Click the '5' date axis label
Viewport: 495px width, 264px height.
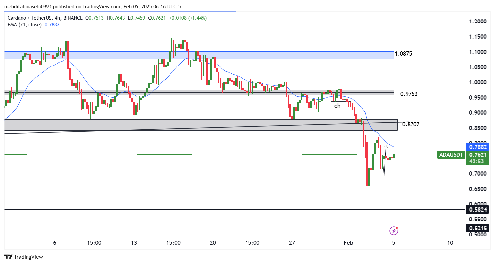pyautogui.click(x=394, y=243)
